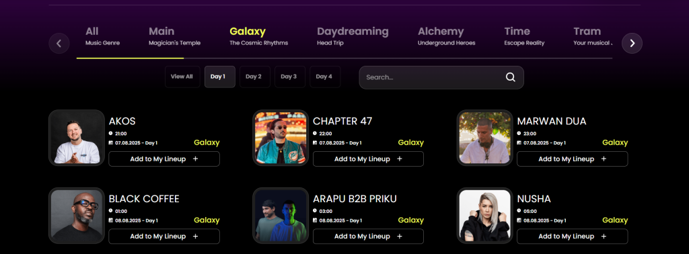Open the MARWAN DUA artist photo

(x=485, y=138)
